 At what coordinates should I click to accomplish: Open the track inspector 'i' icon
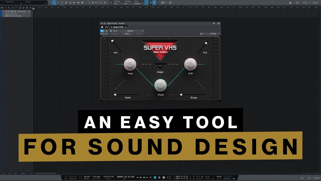point(5,8)
